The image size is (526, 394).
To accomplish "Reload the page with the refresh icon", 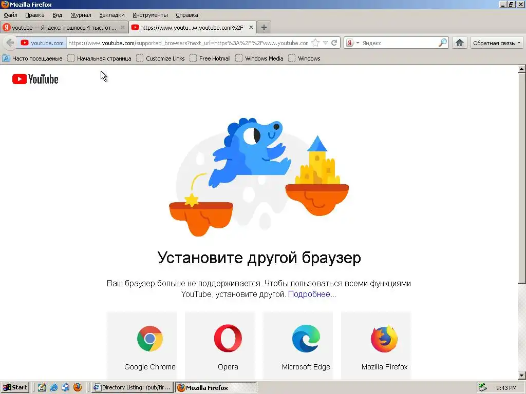I will tap(334, 43).
